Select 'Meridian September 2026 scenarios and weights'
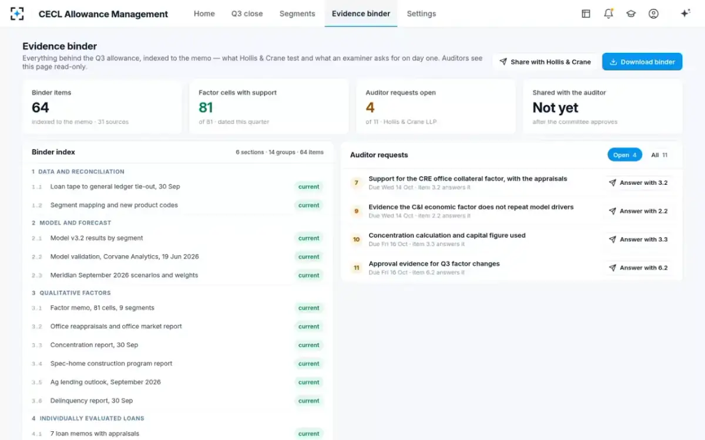Image resolution: width=705 pixels, height=440 pixels. click(x=177, y=275)
